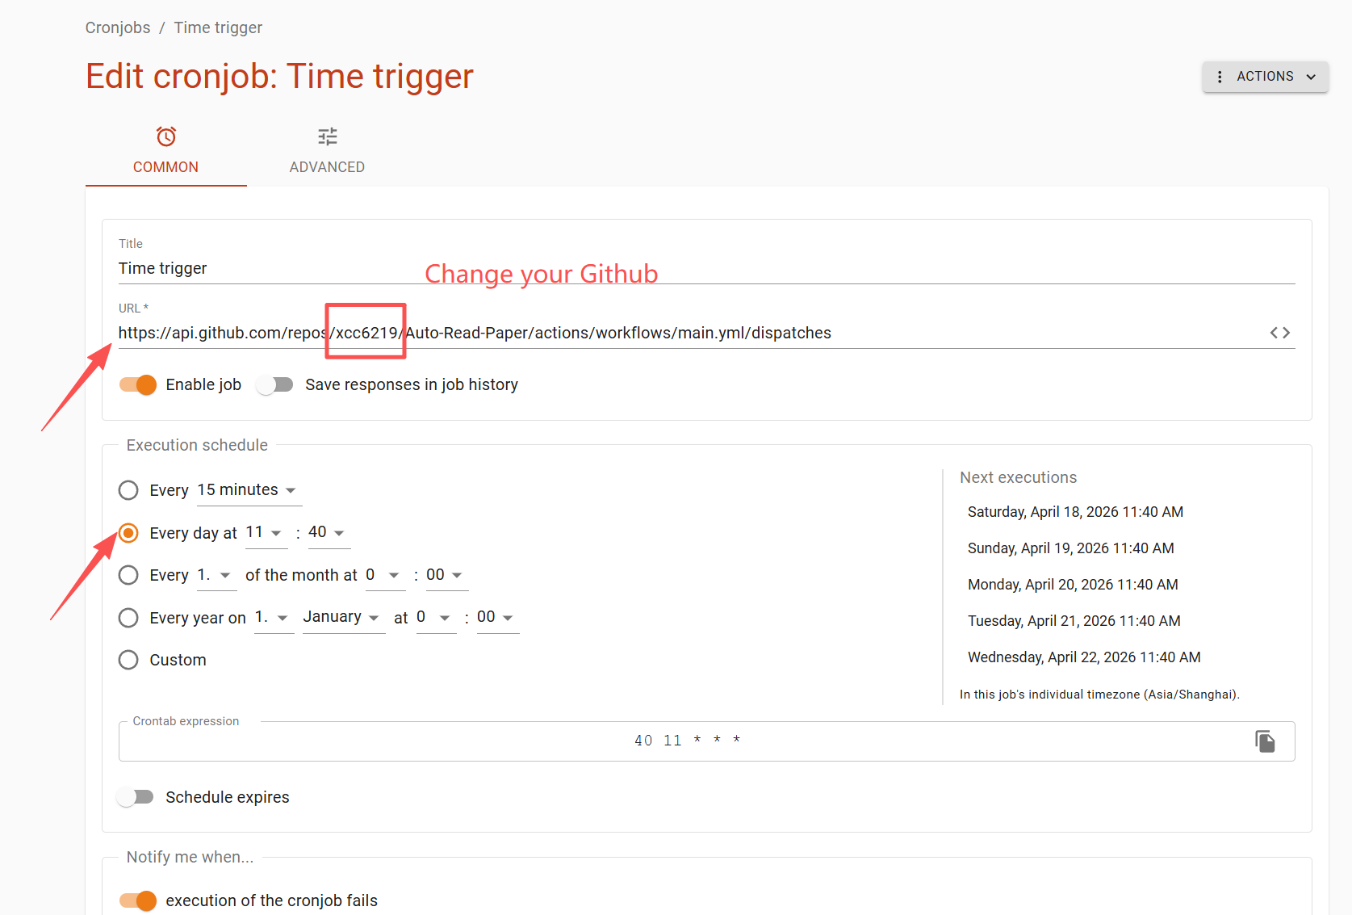Screen dimensions: 1352x915
Task: Open the ACTIONS dropdown menu
Action: [x=1265, y=77]
